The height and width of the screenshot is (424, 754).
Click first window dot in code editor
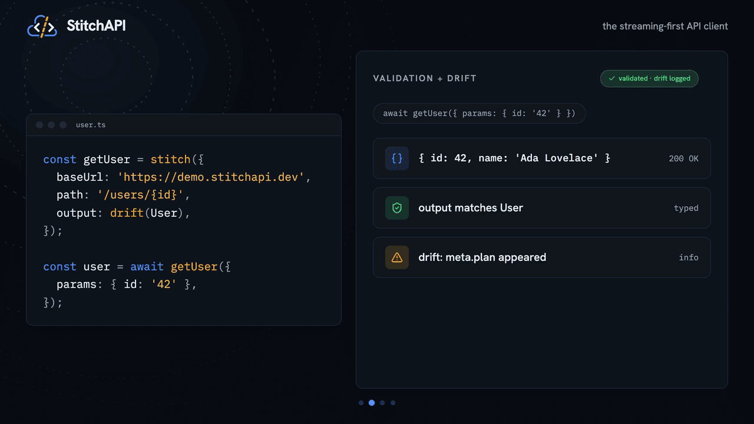(39, 125)
